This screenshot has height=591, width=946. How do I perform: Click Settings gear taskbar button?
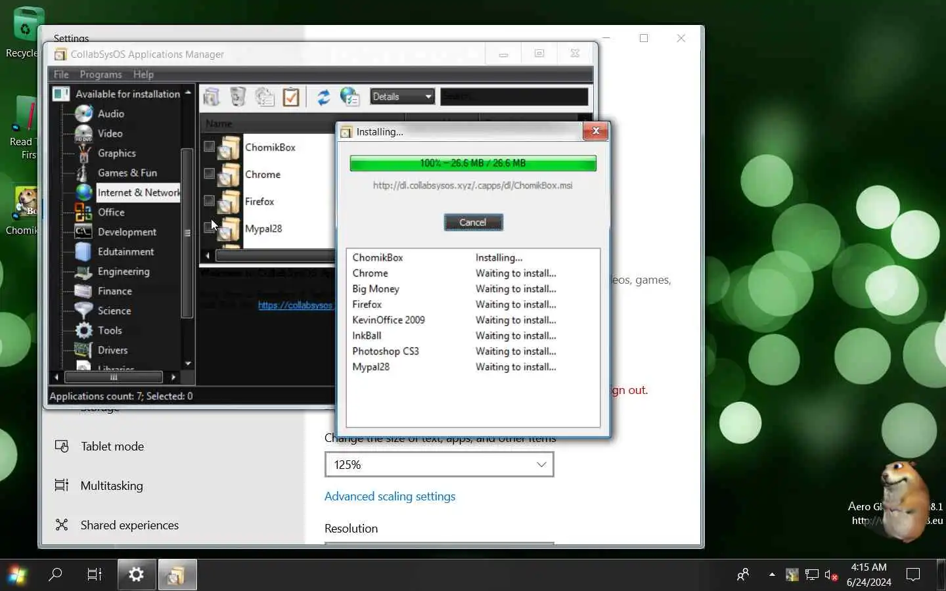(137, 575)
